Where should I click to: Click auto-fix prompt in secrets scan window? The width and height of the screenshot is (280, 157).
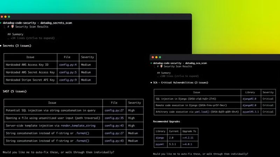click(58, 152)
